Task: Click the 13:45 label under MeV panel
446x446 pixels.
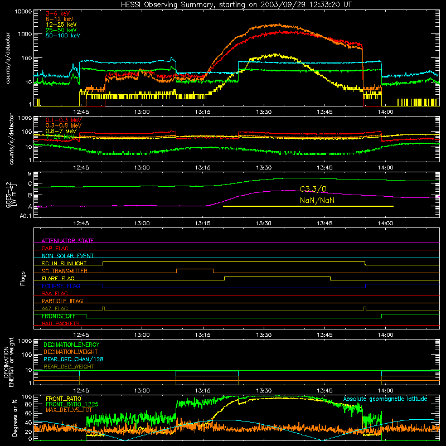Action: (324, 168)
